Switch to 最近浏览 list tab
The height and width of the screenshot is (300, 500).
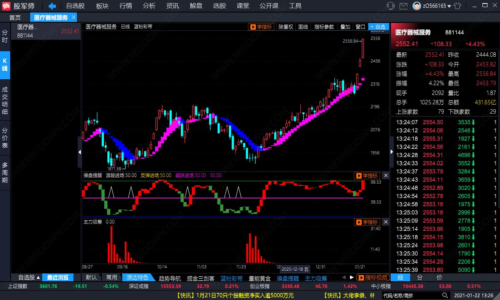pos(58,278)
